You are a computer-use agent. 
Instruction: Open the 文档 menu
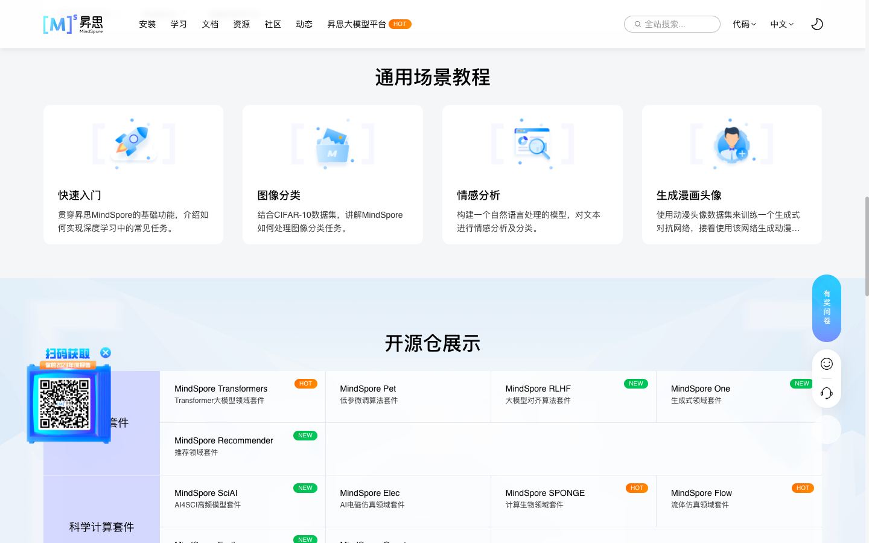point(210,24)
